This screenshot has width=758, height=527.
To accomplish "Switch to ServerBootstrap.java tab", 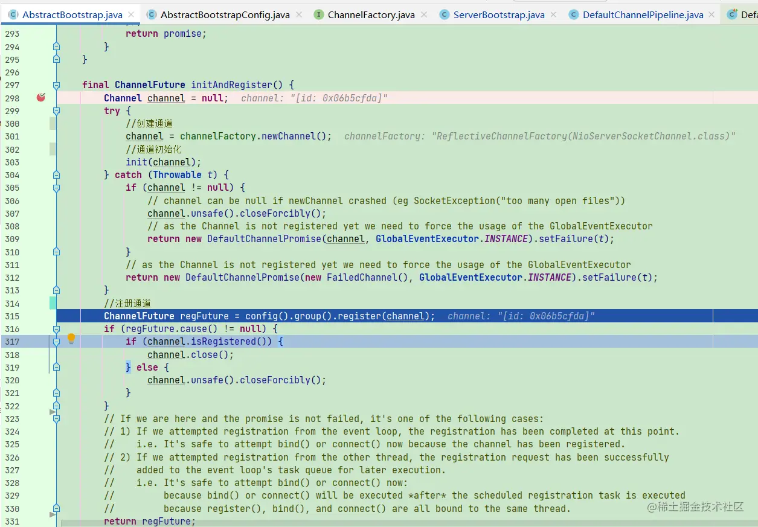I will click(499, 14).
